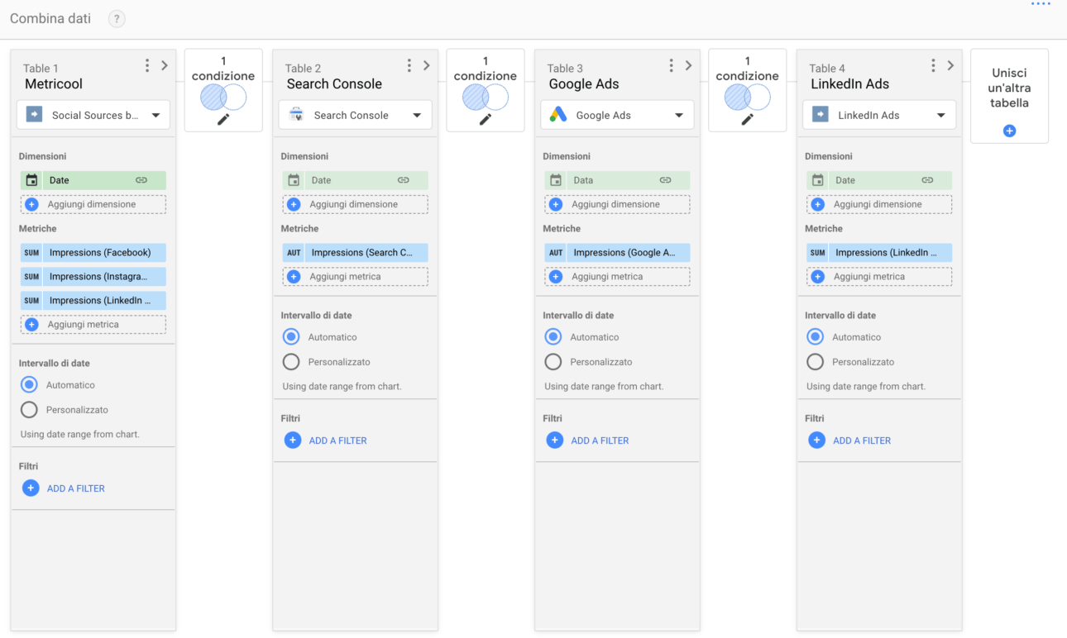Viewport: 1067px width, 638px height.
Task: Click ADD A FILTER in Table 2 Search Console
Action: pos(326,440)
